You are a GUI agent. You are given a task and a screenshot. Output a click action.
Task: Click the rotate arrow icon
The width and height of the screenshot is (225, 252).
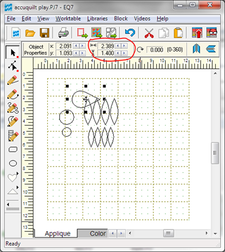coord(140,50)
